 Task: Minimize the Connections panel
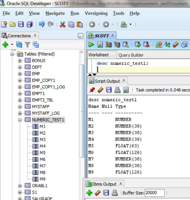[x=80, y=36]
